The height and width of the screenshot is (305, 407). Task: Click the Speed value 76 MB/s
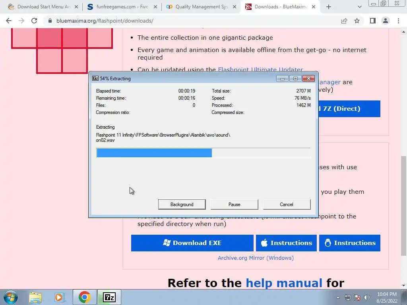click(302, 98)
